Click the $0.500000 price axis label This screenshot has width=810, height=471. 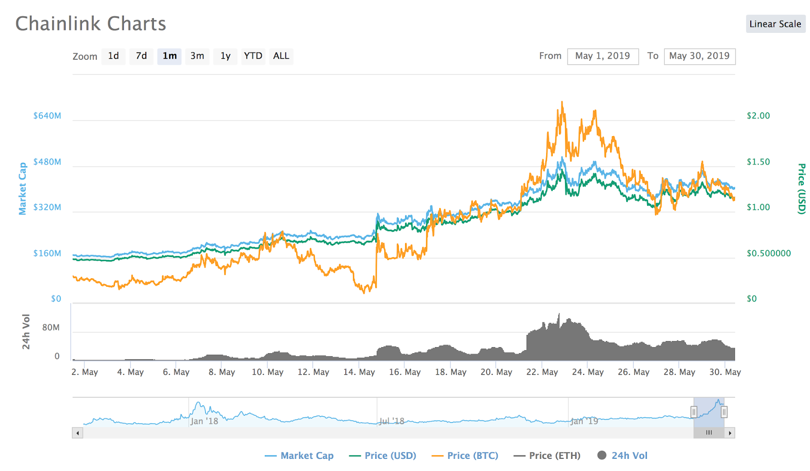(769, 253)
